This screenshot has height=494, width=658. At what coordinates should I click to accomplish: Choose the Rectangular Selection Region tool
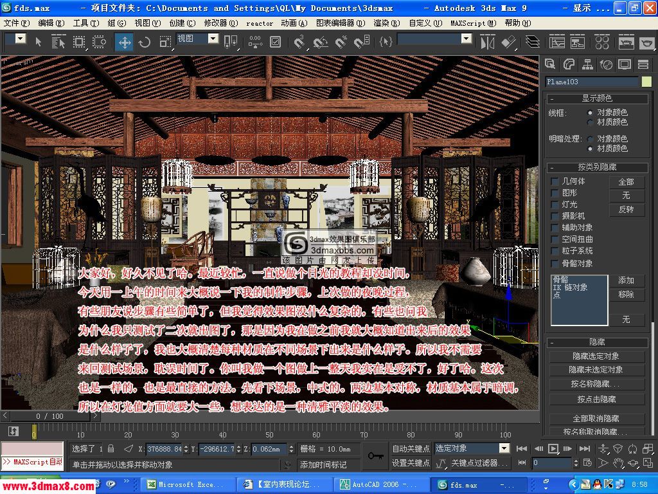[x=79, y=42]
